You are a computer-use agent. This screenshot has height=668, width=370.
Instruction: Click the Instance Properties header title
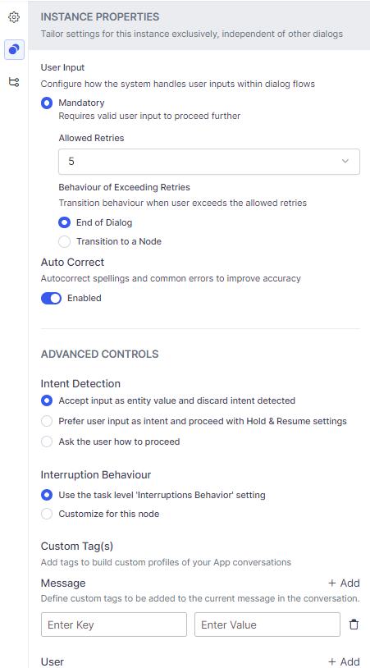(x=100, y=17)
